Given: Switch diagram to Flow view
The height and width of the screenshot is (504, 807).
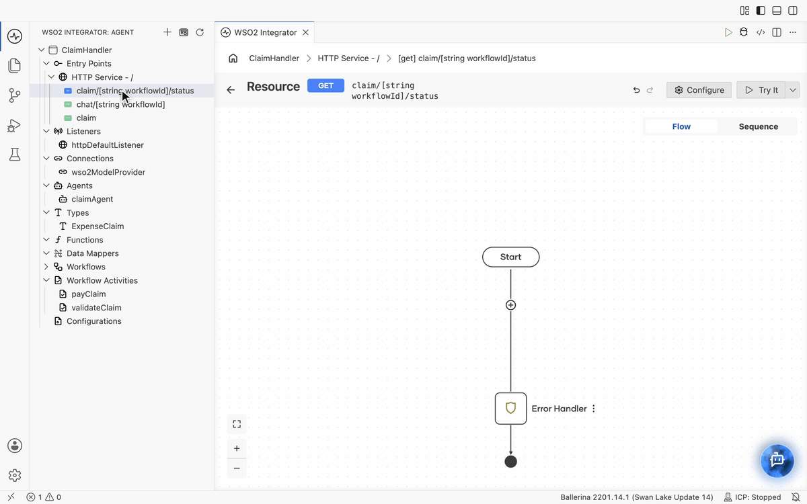Looking at the screenshot, I should [x=681, y=126].
